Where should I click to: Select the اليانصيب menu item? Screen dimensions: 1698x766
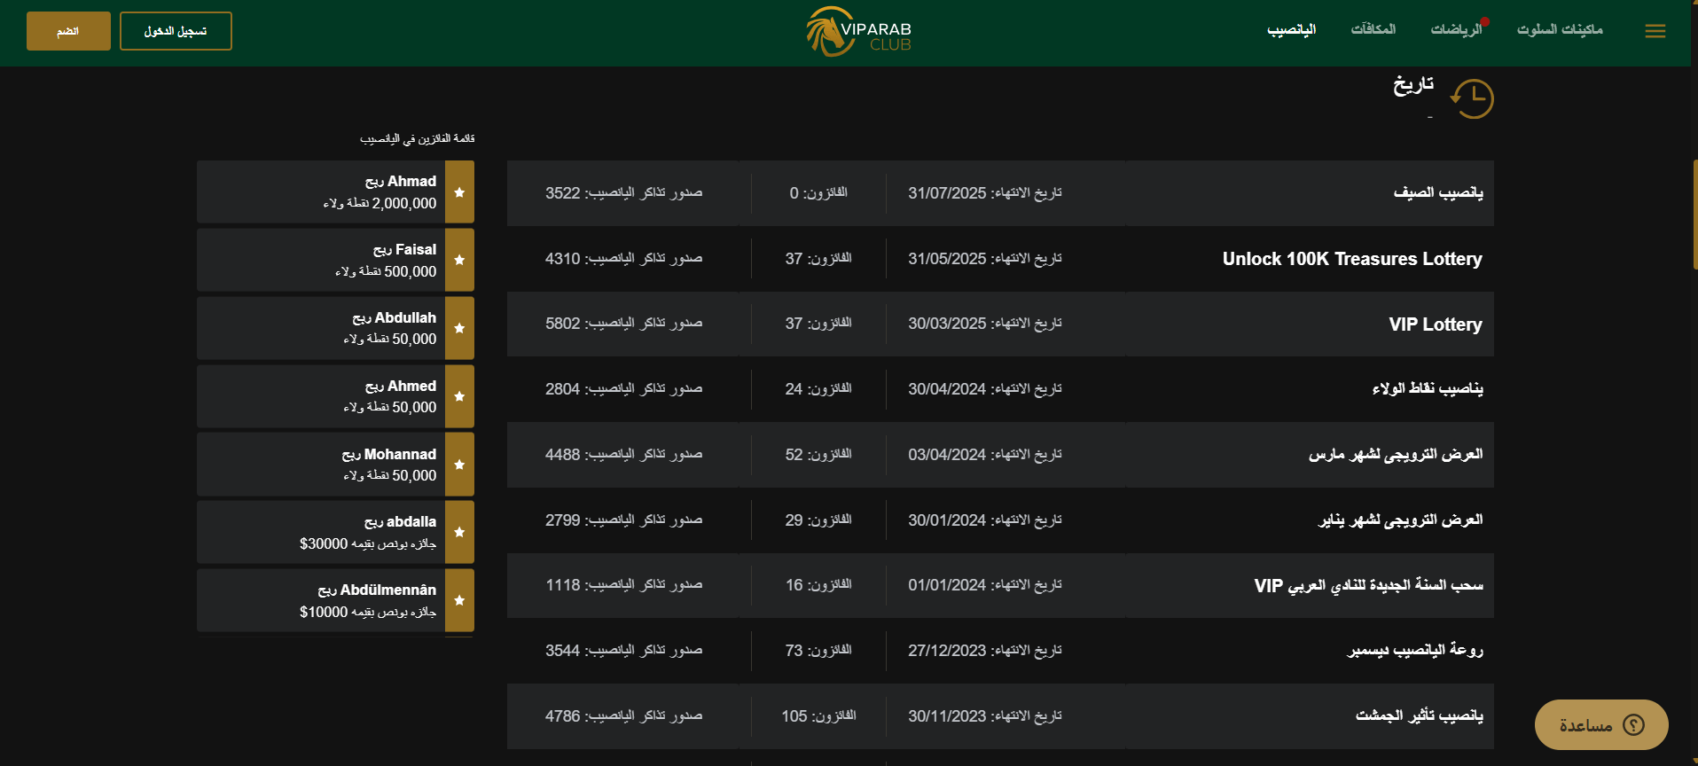pyautogui.click(x=1291, y=30)
